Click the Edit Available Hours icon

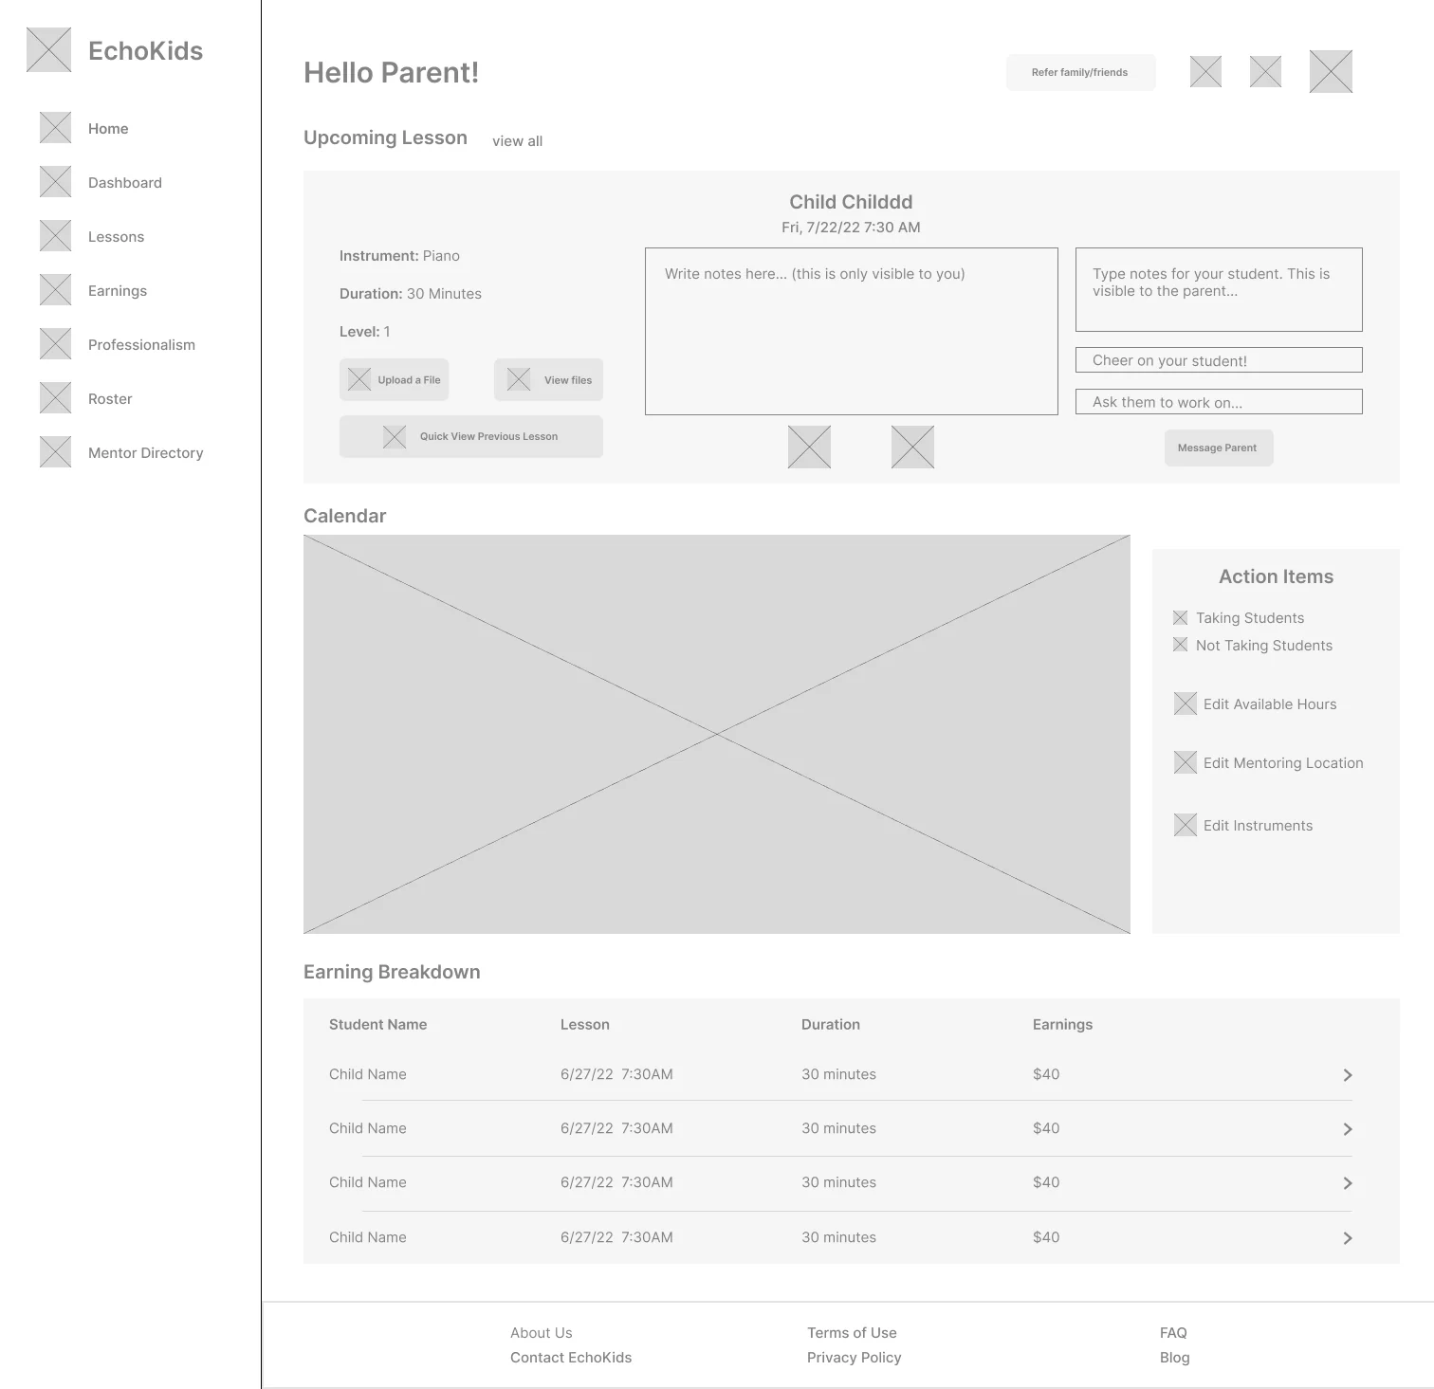(1186, 704)
